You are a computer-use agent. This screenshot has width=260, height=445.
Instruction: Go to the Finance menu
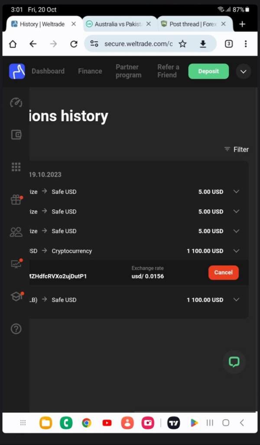pyautogui.click(x=90, y=71)
